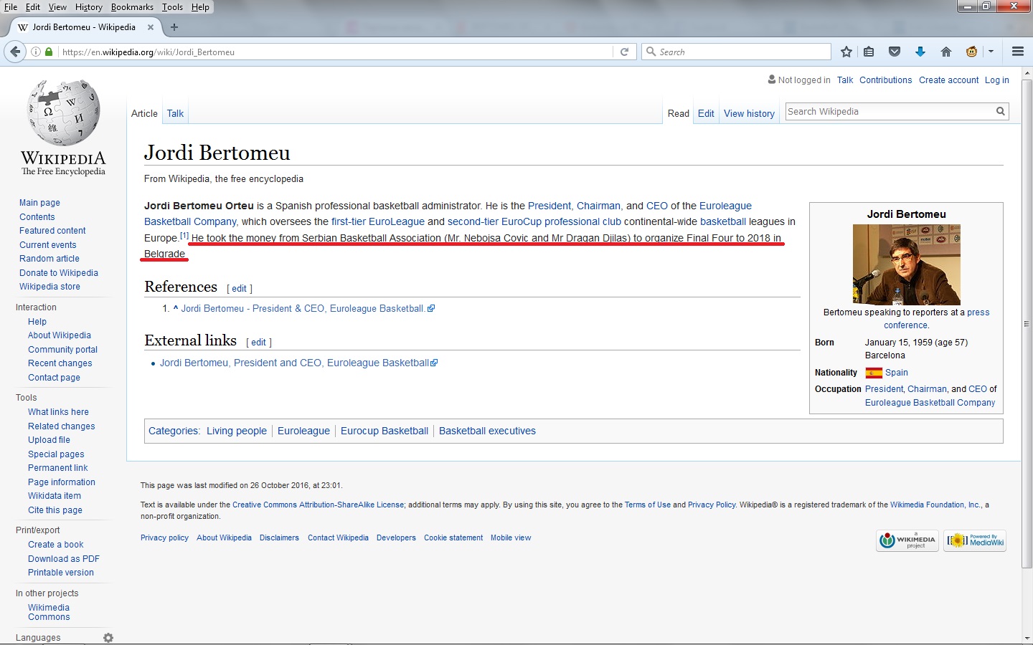Screen dimensions: 1033x645
Task: Click the vertical scrollbar down arrow
Action: tap(1027, 638)
